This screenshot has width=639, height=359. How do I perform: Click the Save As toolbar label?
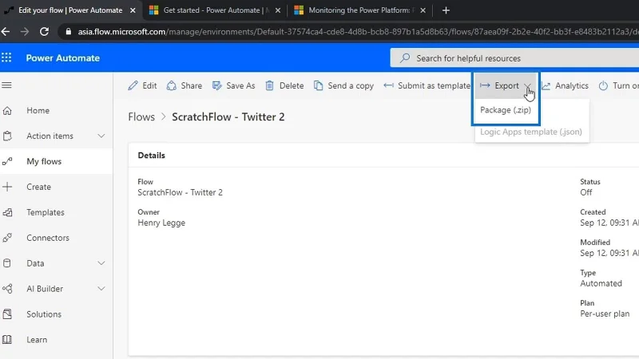(x=240, y=85)
